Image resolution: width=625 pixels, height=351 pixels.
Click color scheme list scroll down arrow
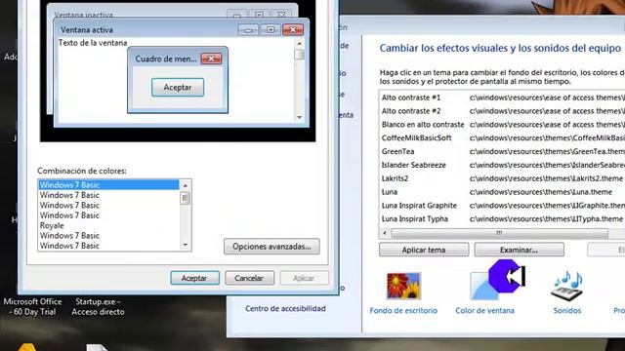pyautogui.click(x=185, y=245)
